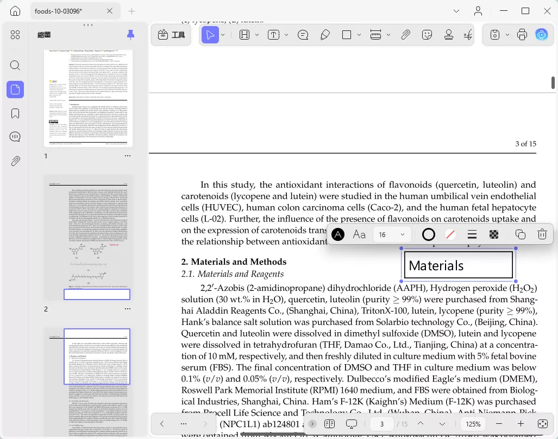Click the Materials text box
The width and height of the screenshot is (558, 439).
459,265
